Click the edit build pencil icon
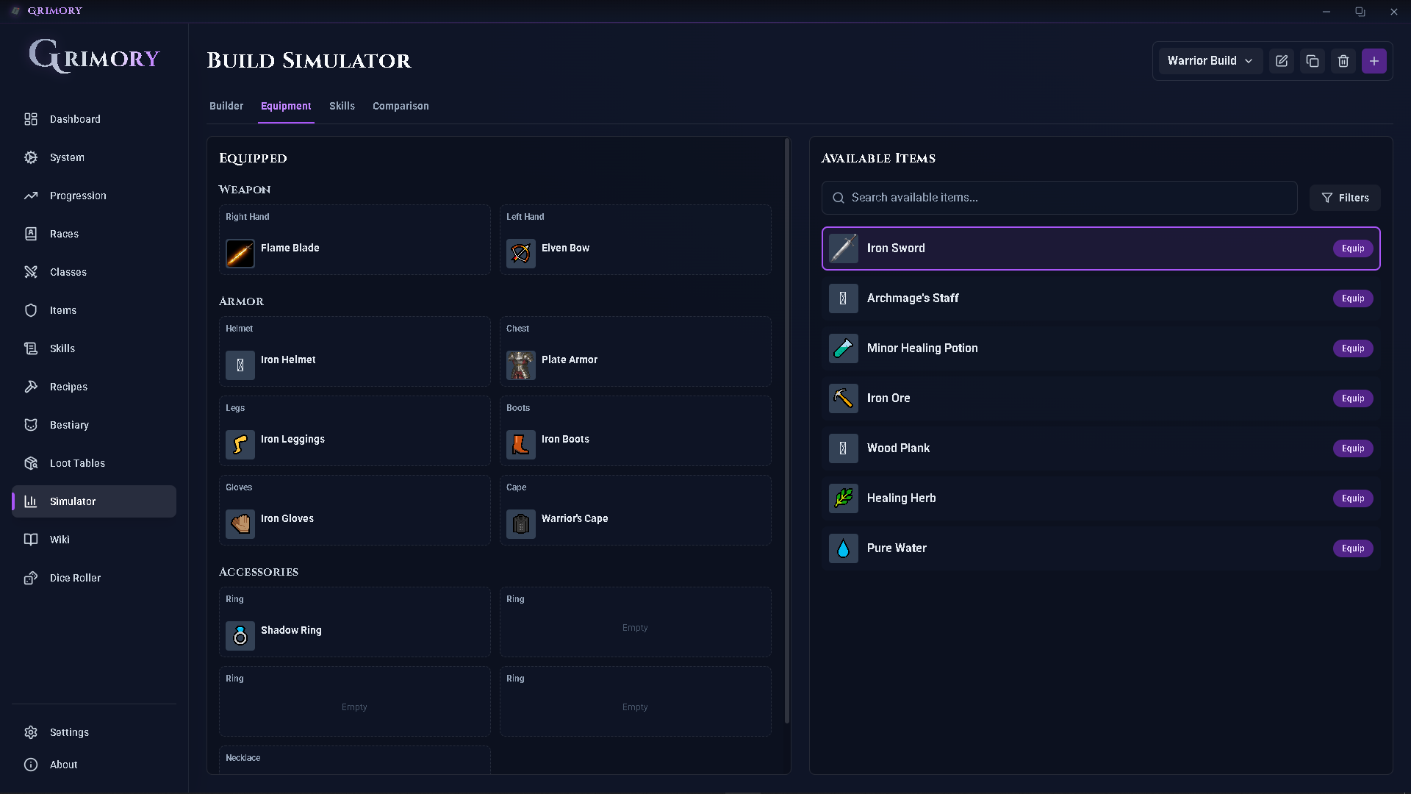Image resolution: width=1411 pixels, height=794 pixels. [x=1282, y=61]
